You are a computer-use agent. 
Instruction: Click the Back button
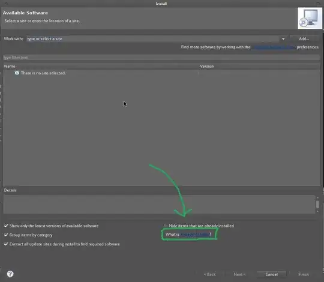[210, 274]
